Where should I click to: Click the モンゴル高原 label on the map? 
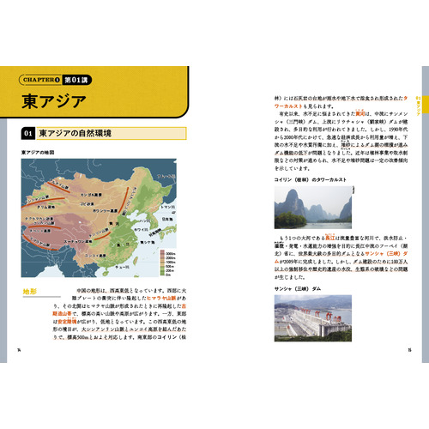point(91,195)
